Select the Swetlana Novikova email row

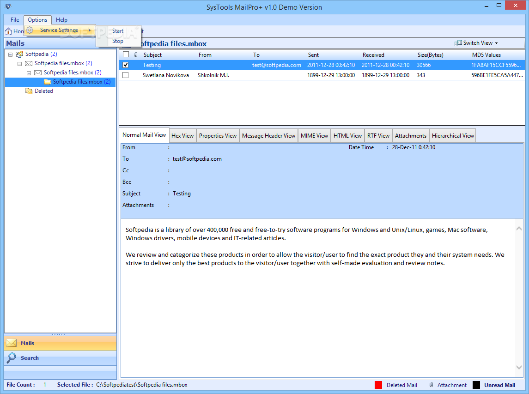[x=322, y=75]
